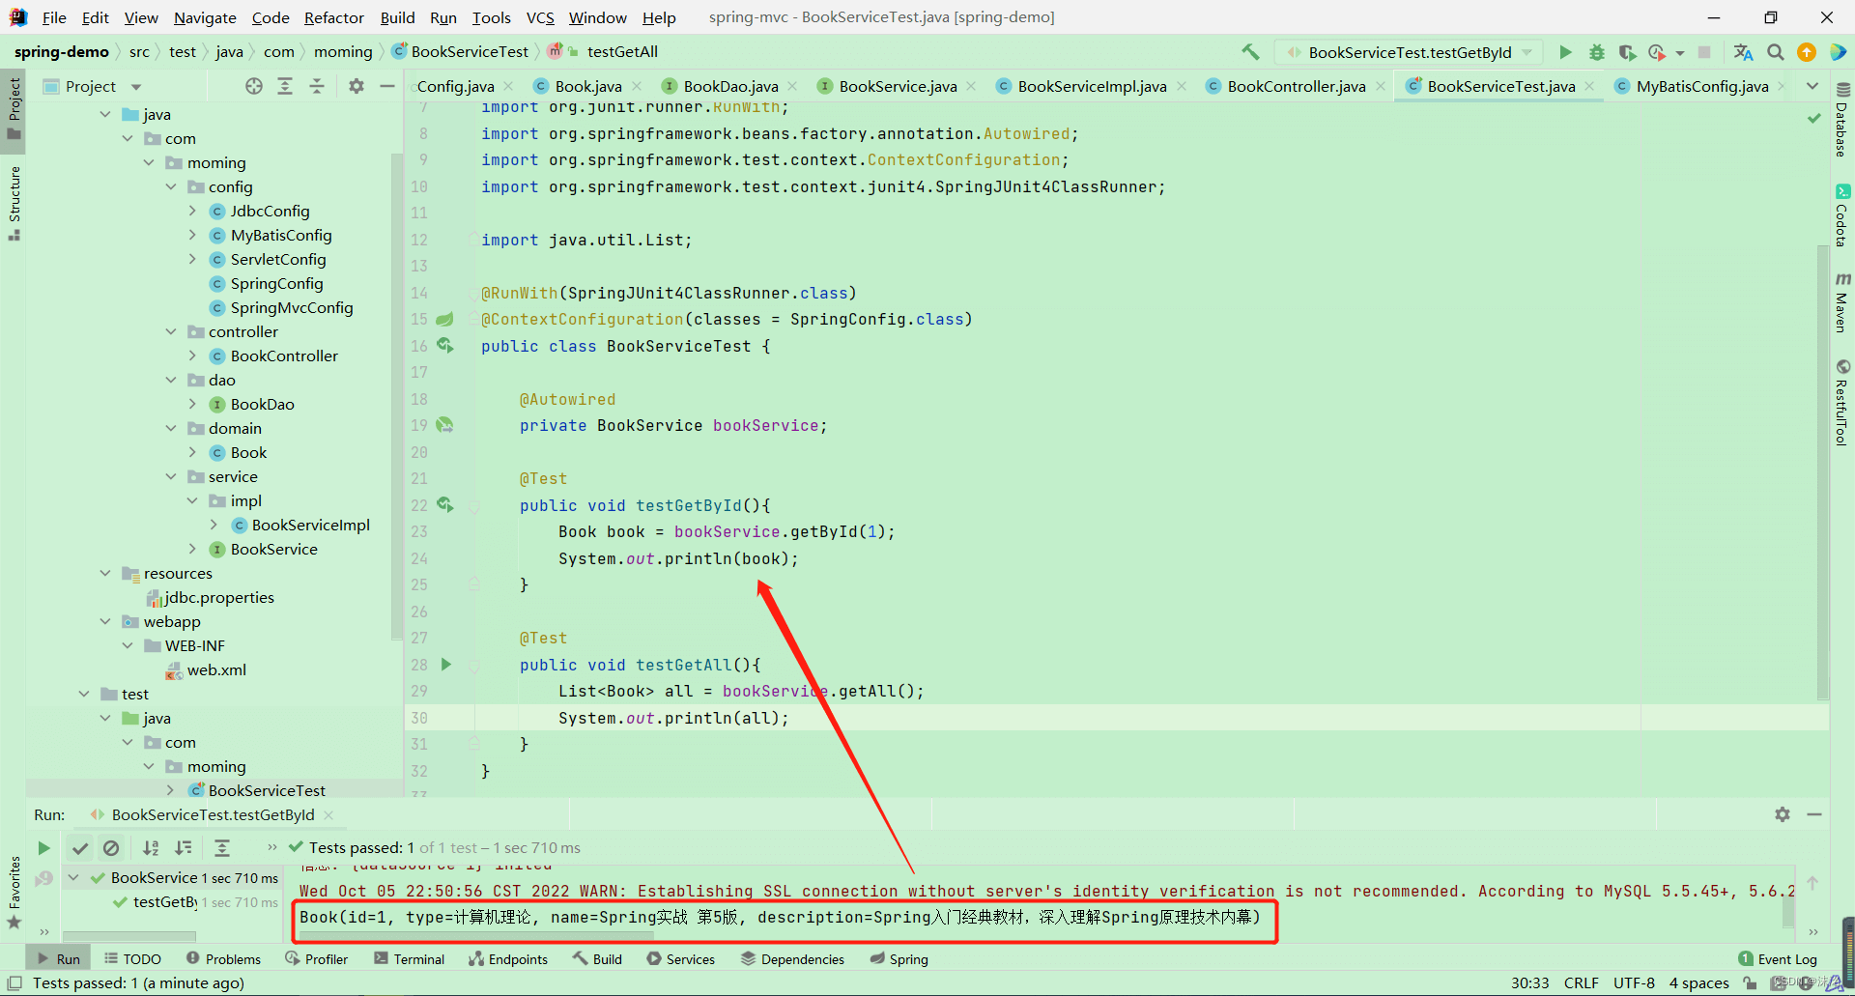Collapse the controller folder in tree
This screenshot has width=1855, height=996.
click(171, 331)
